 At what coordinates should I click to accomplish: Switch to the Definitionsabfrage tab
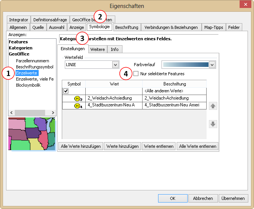point(50,20)
